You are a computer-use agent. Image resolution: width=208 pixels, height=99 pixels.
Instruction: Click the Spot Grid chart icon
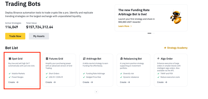click(10, 59)
